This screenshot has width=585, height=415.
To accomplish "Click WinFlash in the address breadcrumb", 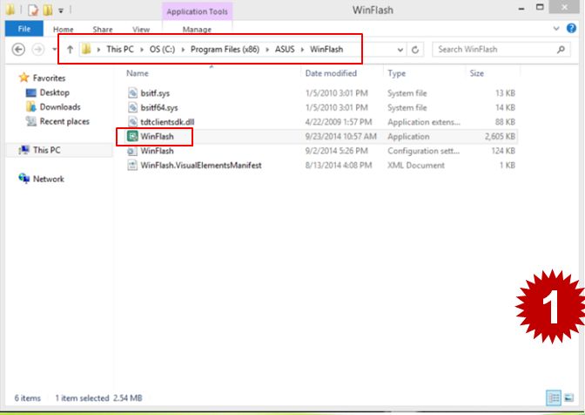I will coord(326,50).
